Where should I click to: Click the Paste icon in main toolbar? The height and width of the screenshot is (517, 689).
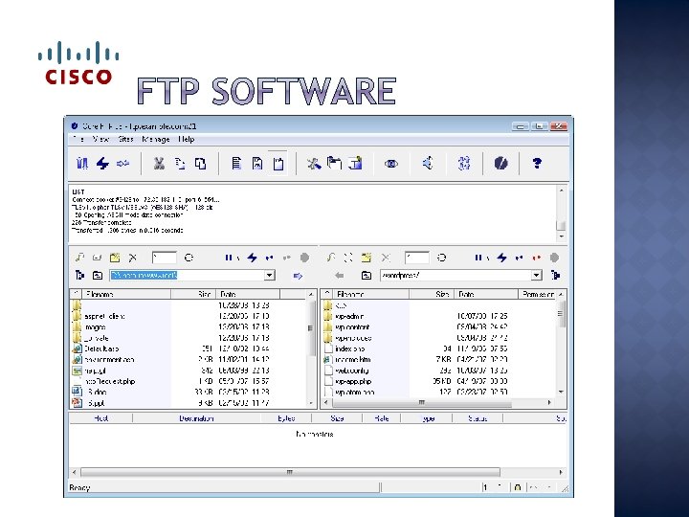[200, 164]
